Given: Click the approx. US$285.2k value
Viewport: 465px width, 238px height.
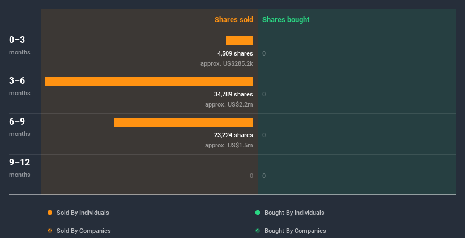Looking at the screenshot, I should (x=227, y=63).
